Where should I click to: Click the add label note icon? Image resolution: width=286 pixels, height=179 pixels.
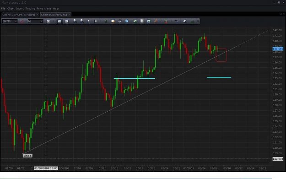pyautogui.click(x=113, y=21)
